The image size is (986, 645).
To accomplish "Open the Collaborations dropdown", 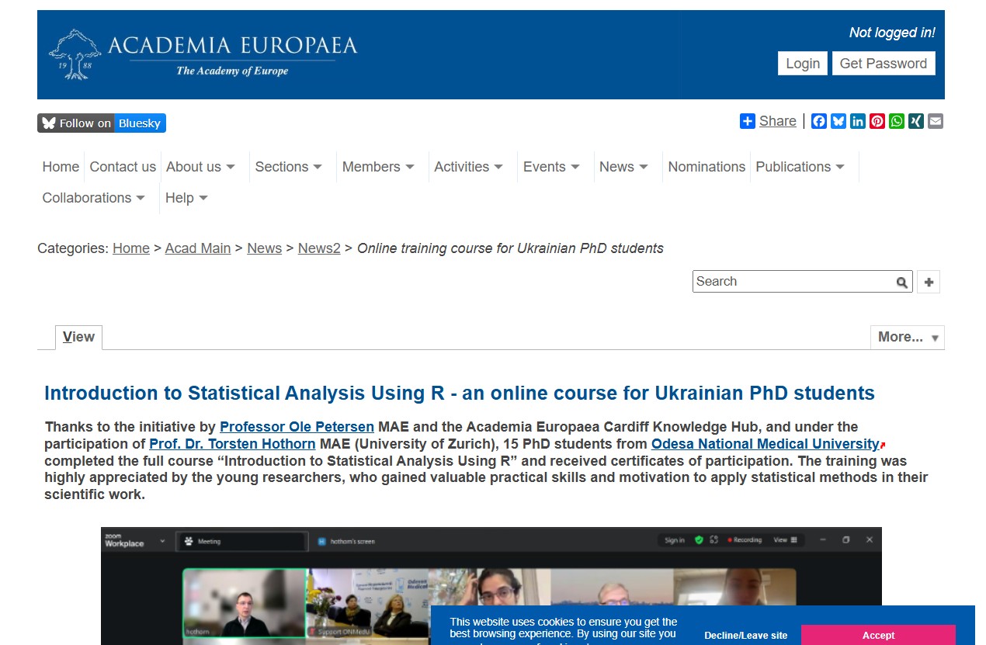I will [93, 198].
